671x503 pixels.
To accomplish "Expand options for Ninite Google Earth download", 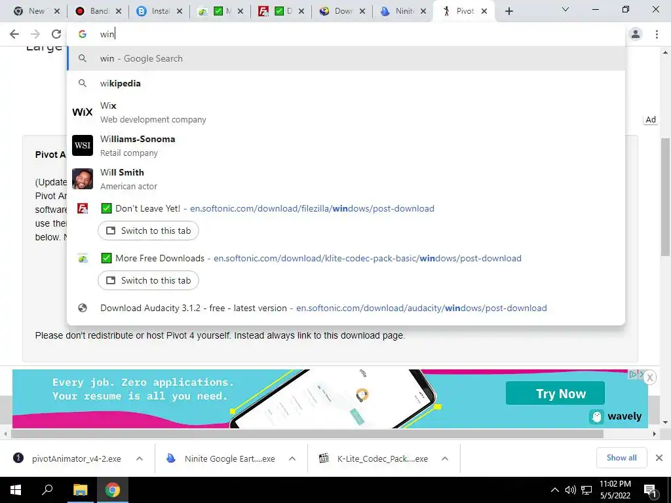I will [292, 458].
